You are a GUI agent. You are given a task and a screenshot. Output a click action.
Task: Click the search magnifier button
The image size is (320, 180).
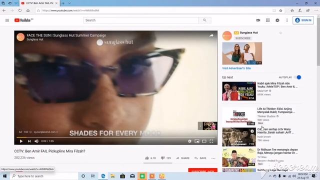(x=204, y=20)
